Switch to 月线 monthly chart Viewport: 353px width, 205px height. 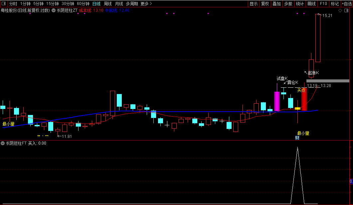coord(119,4)
